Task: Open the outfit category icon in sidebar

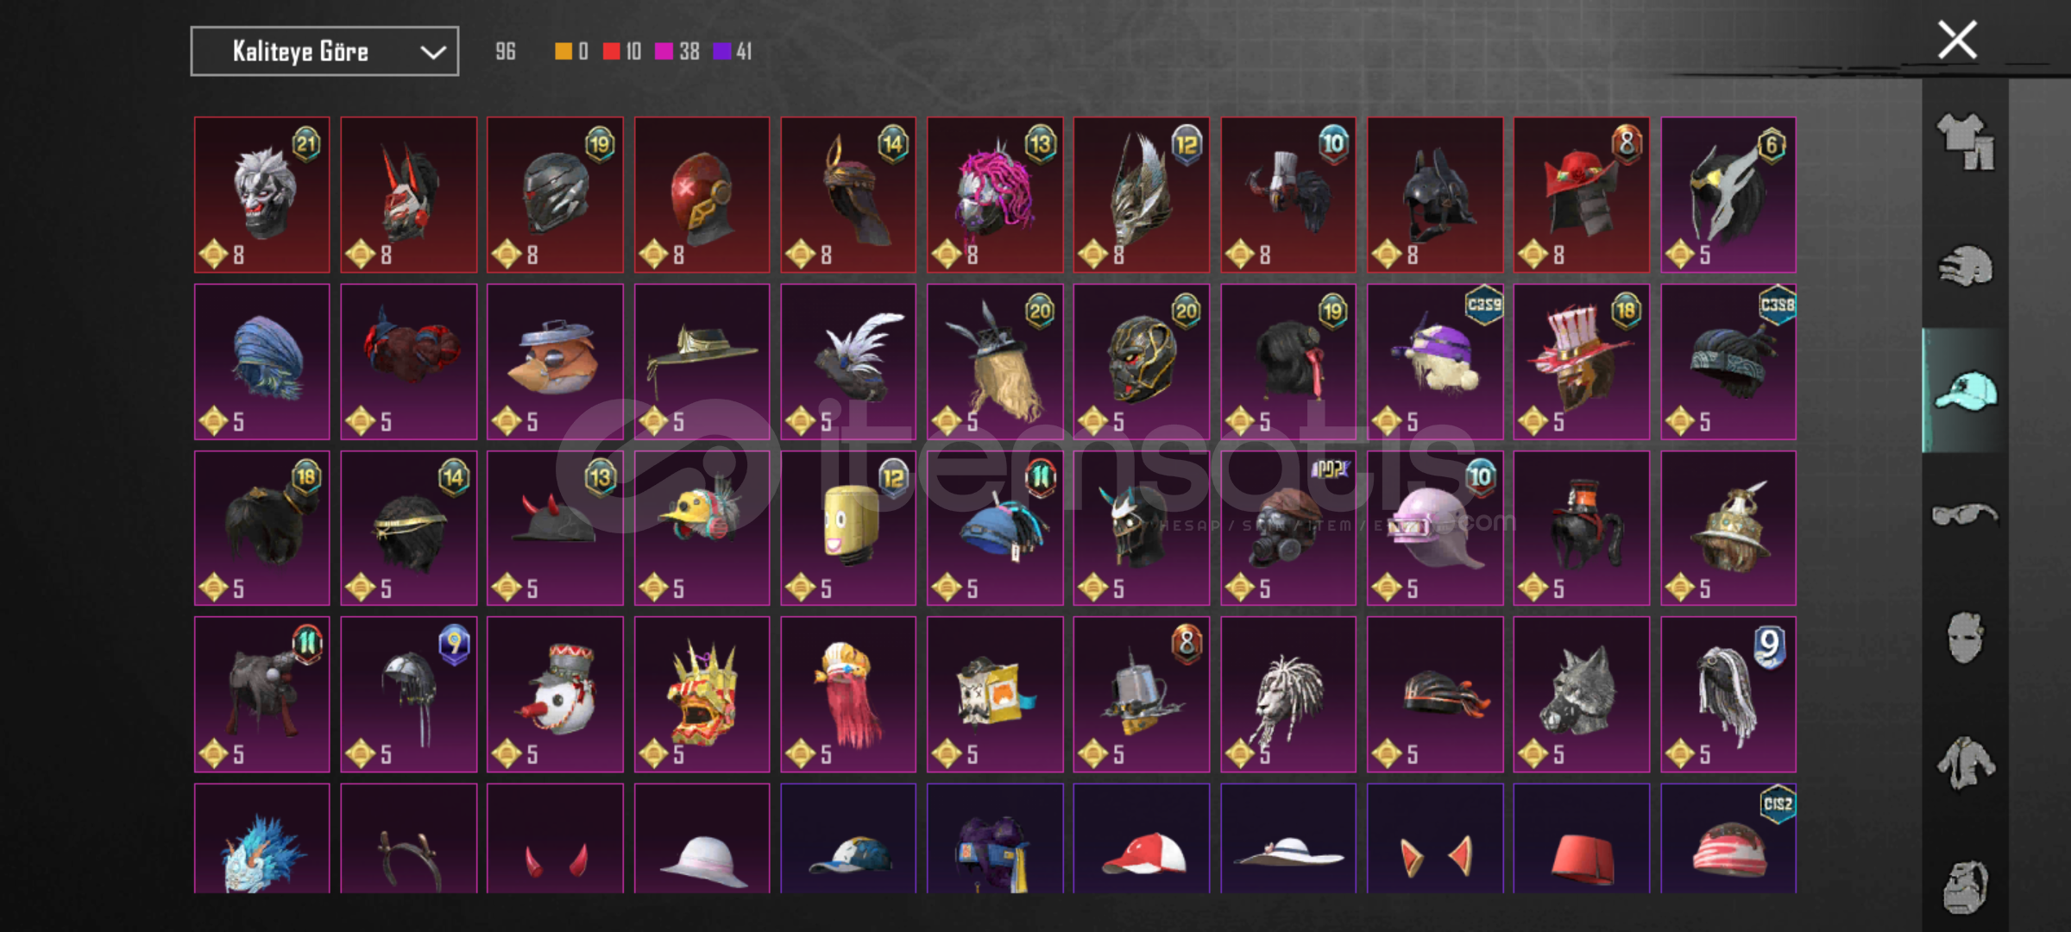Action: pyautogui.click(x=1965, y=142)
